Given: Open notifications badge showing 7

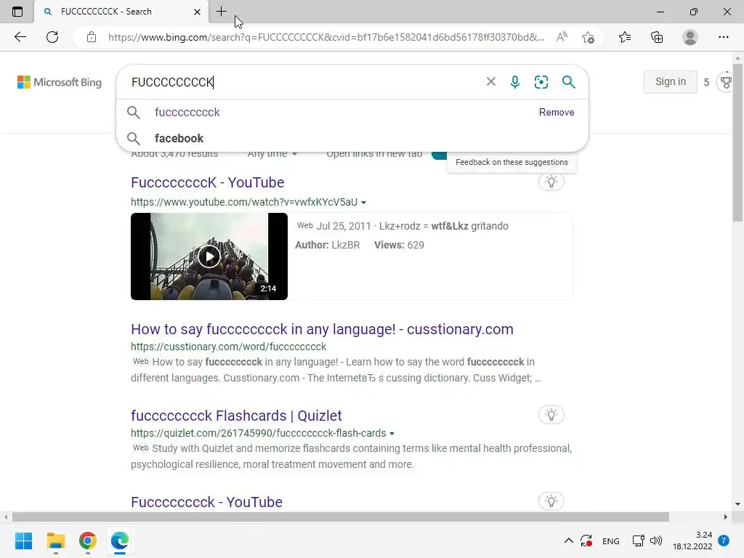Looking at the screenshot, I should pos(724,541).
